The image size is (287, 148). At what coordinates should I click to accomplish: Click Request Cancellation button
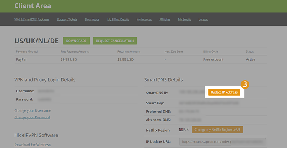pyautogui.click(x=115, y=41)
